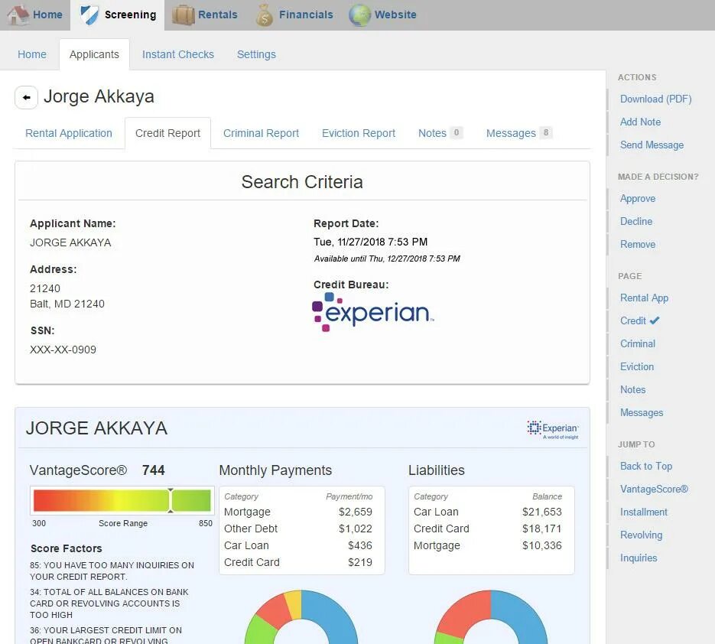
Task: Select the Credit Report tab
Action: 167,133
